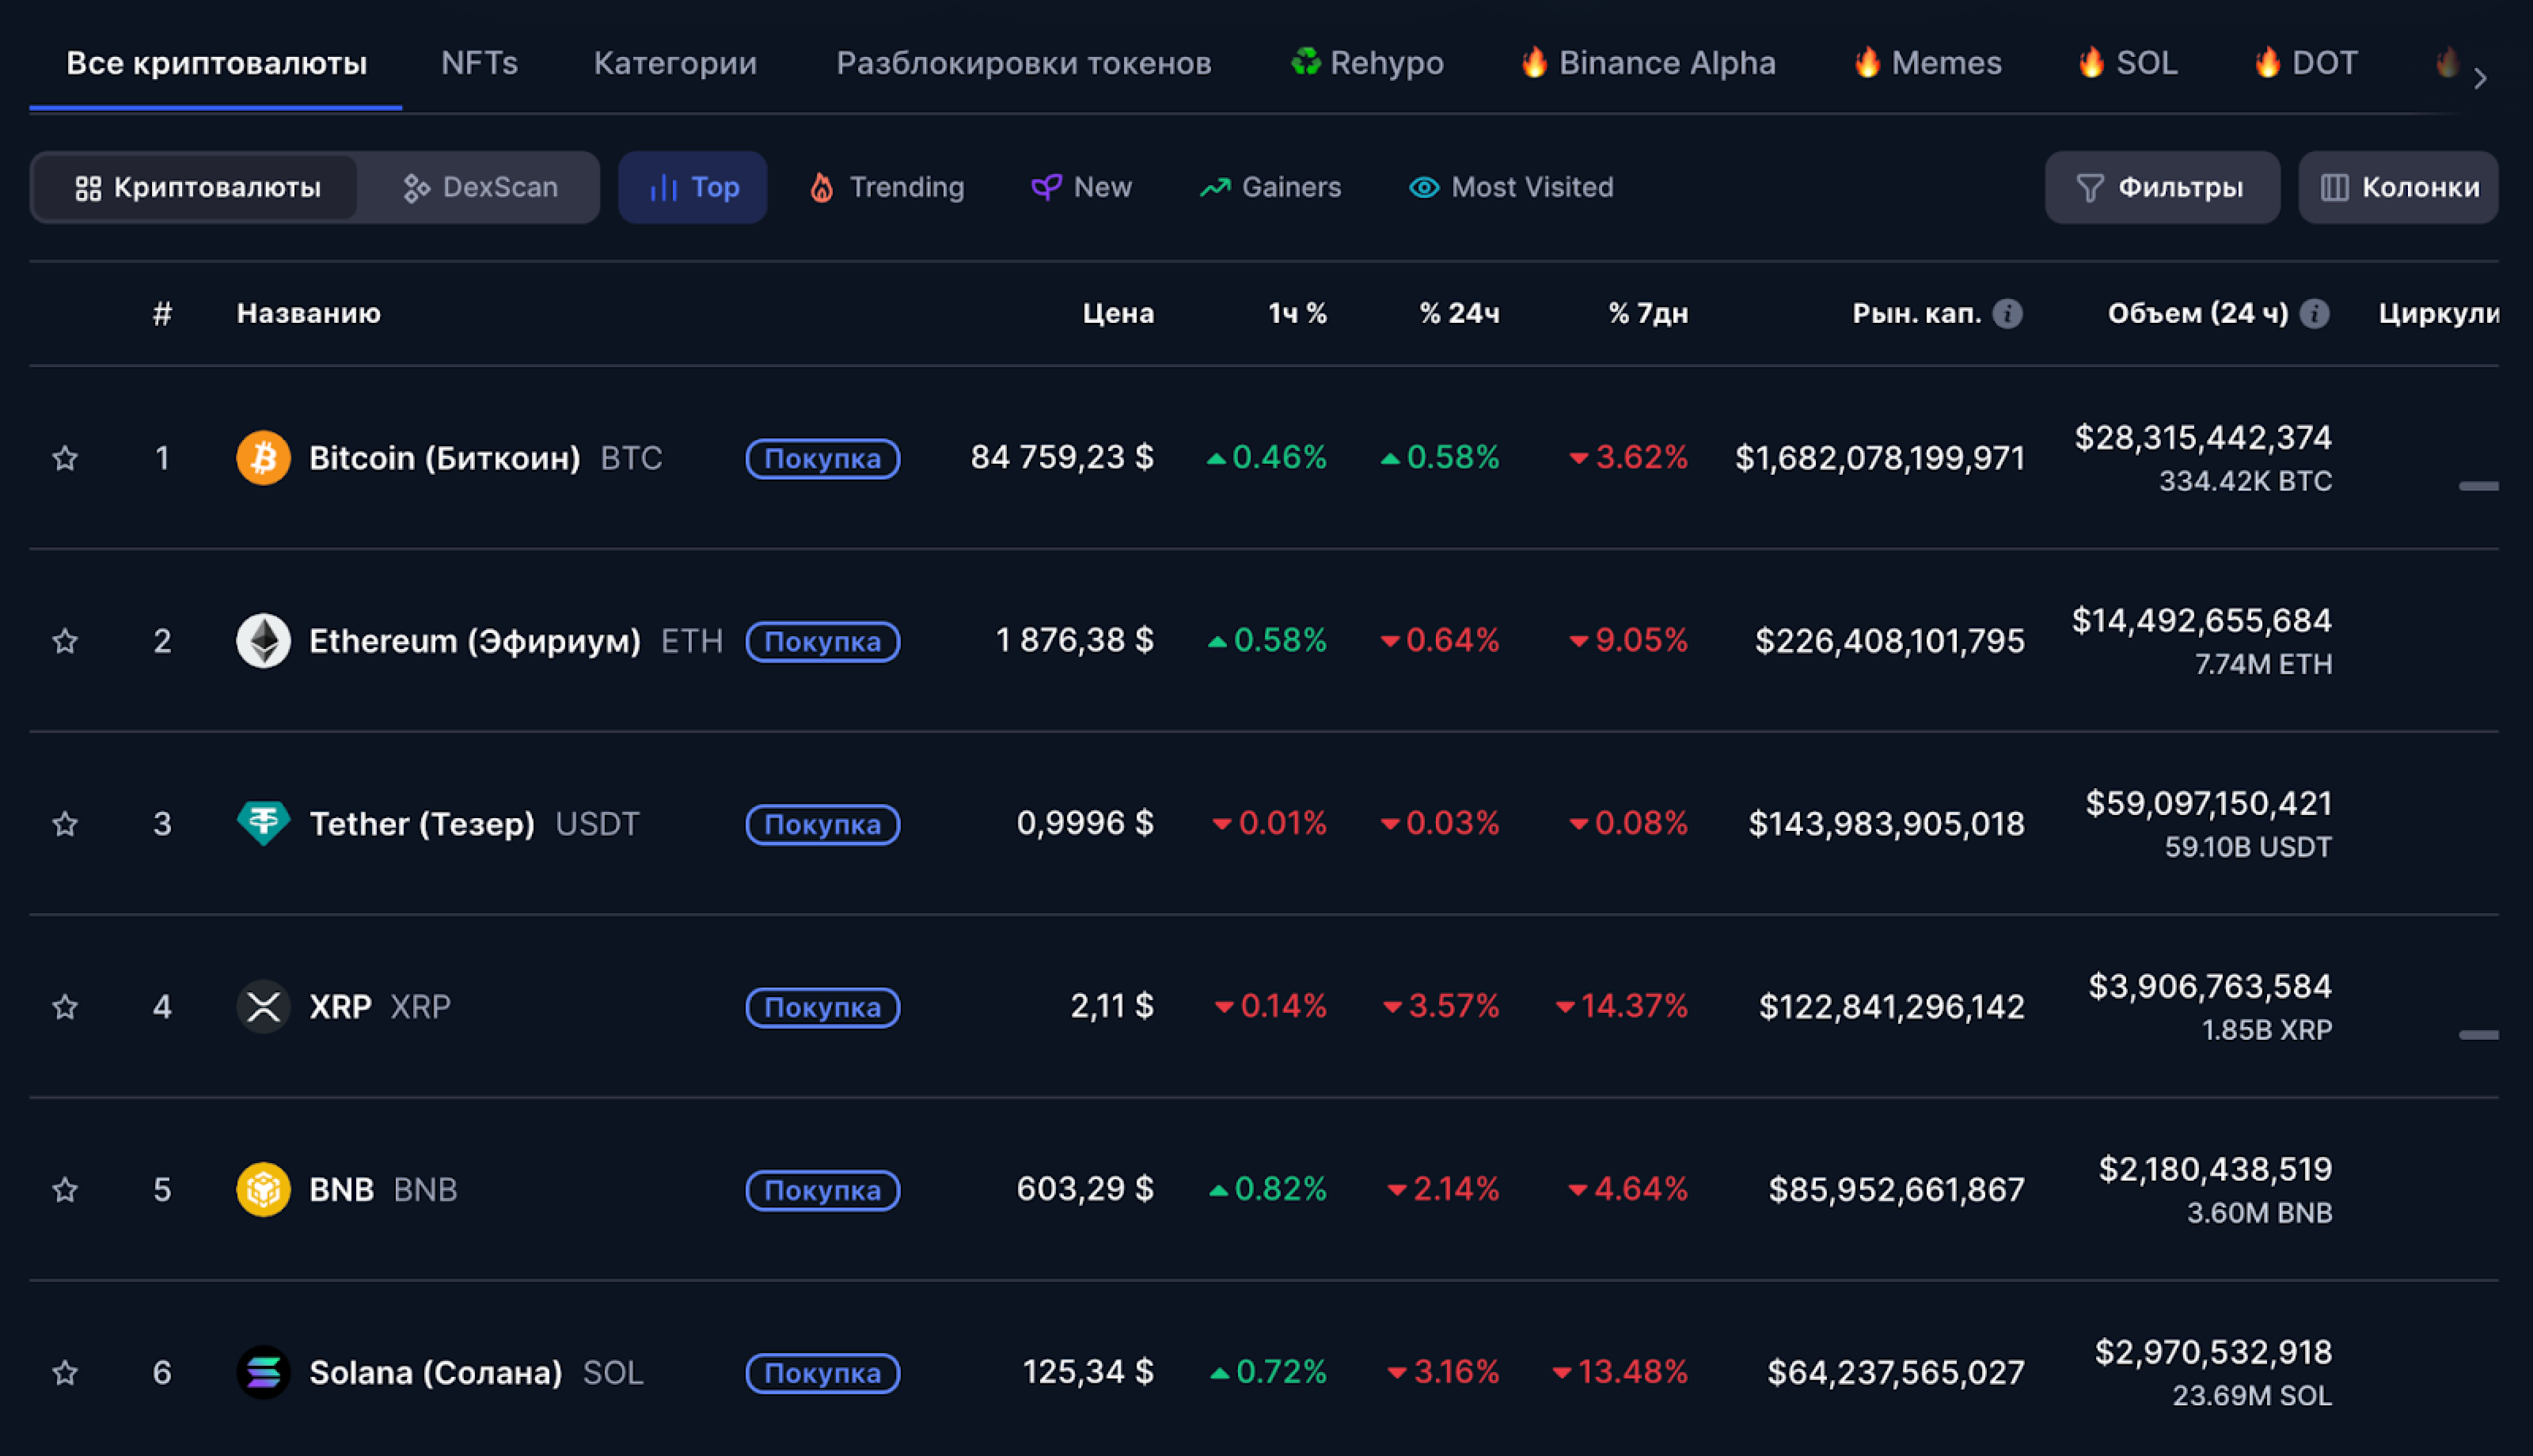Add BNB to watchlist with star
The height and width of the screenshot is (1456, 2533).
(65, 1190)
